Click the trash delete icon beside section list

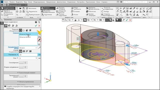[39, 44]
